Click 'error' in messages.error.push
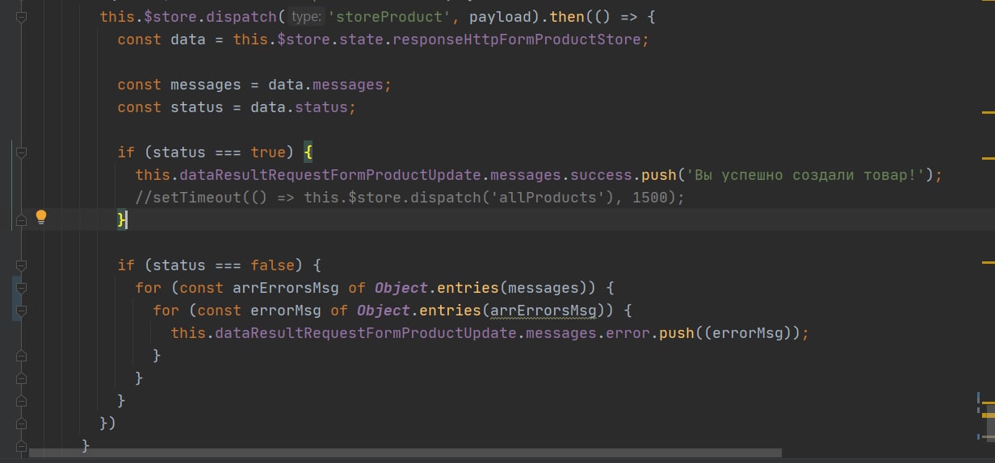The image size is (995, 463). click(x=628, y=332)
